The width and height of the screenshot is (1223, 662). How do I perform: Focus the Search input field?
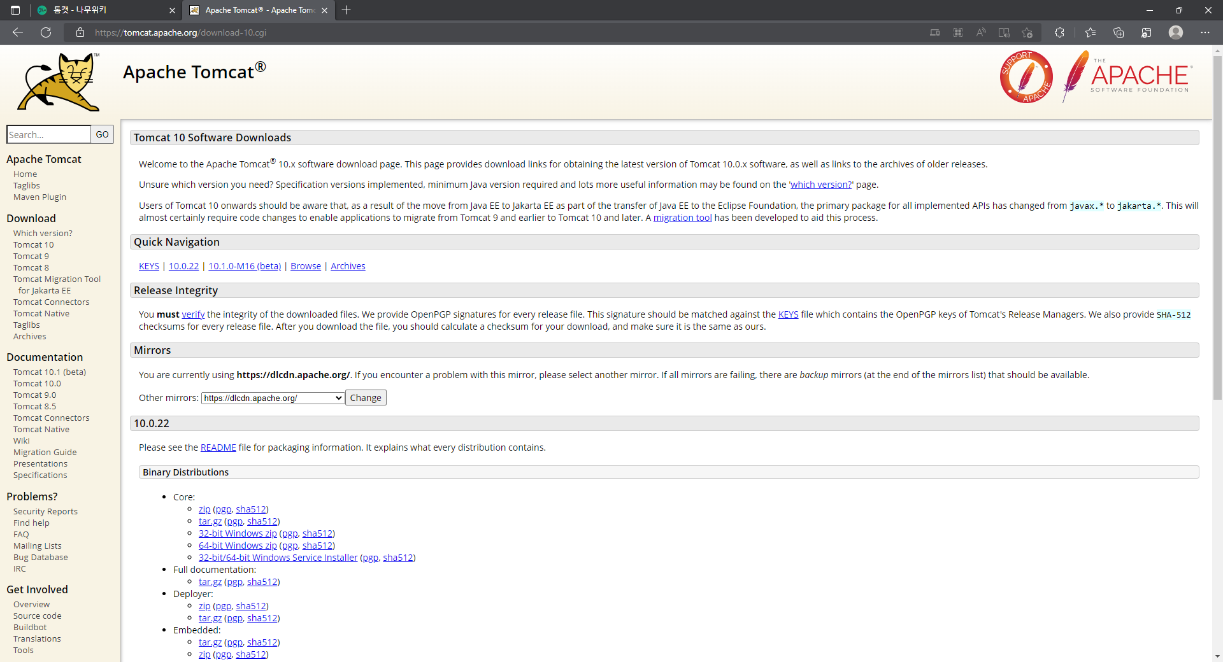pyautogui.click(x=48, y=134)
